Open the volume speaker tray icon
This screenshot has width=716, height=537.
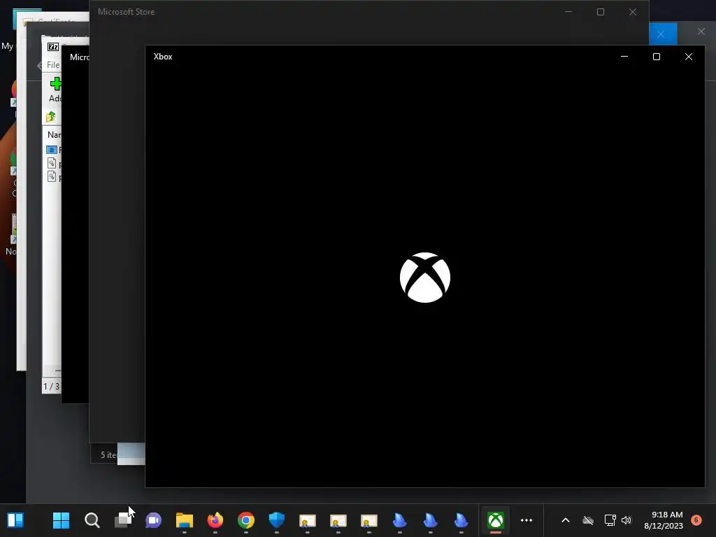pos(626,520)
